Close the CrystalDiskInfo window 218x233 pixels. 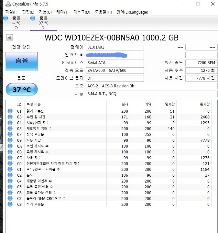click(213, 4)
